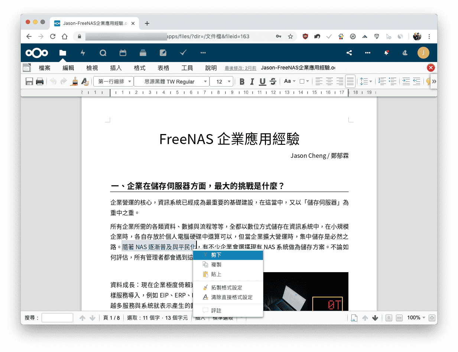The image size is (458, 352).
Task: Open the 檔案 menu
Action: tap(45, 68)
